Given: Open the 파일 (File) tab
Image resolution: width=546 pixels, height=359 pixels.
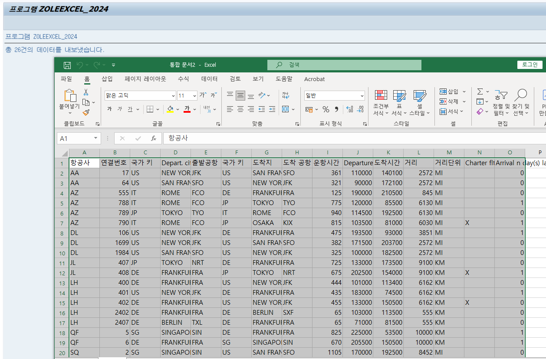Looking at the screenshot, I should (x=66, y=79).
